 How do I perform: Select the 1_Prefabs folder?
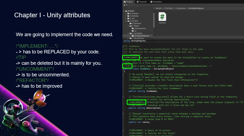tap(133, 16)
